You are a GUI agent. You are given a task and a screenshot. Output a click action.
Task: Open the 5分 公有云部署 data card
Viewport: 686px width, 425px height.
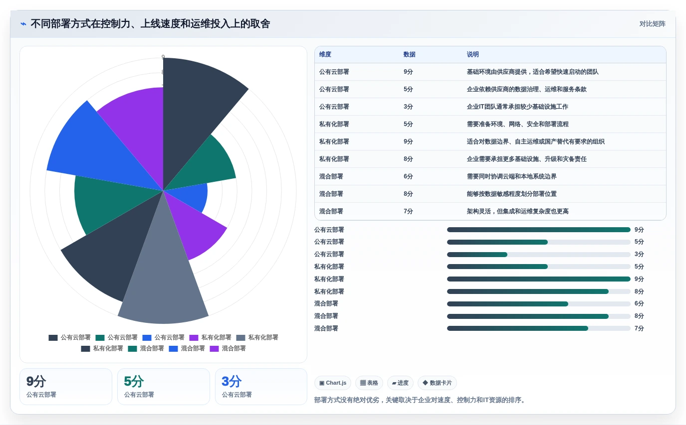[164, 387]
